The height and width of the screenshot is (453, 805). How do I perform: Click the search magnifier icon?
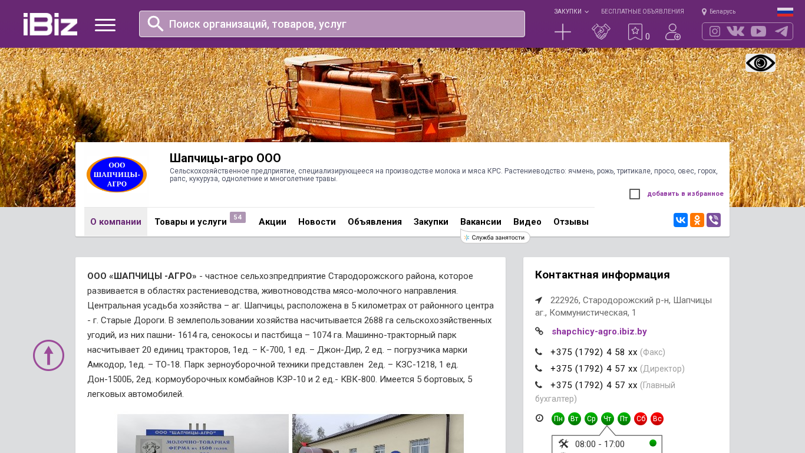(156, 24)
